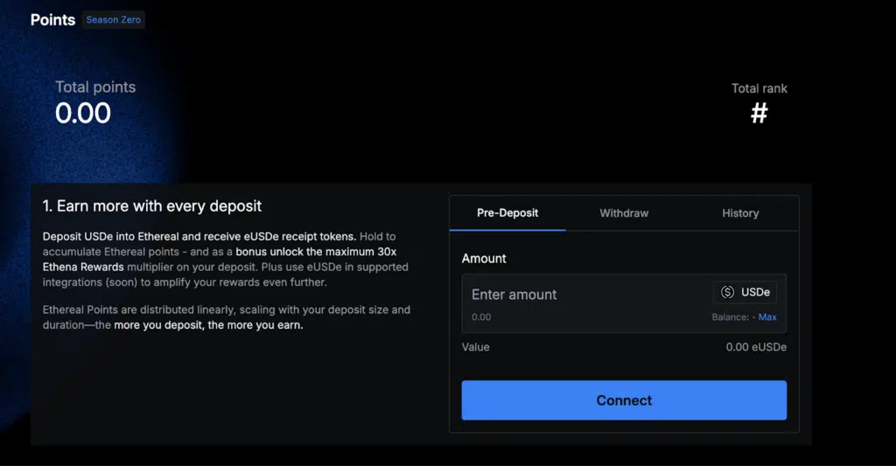Click the Balance: - text
896x466 pixels.
734,317
